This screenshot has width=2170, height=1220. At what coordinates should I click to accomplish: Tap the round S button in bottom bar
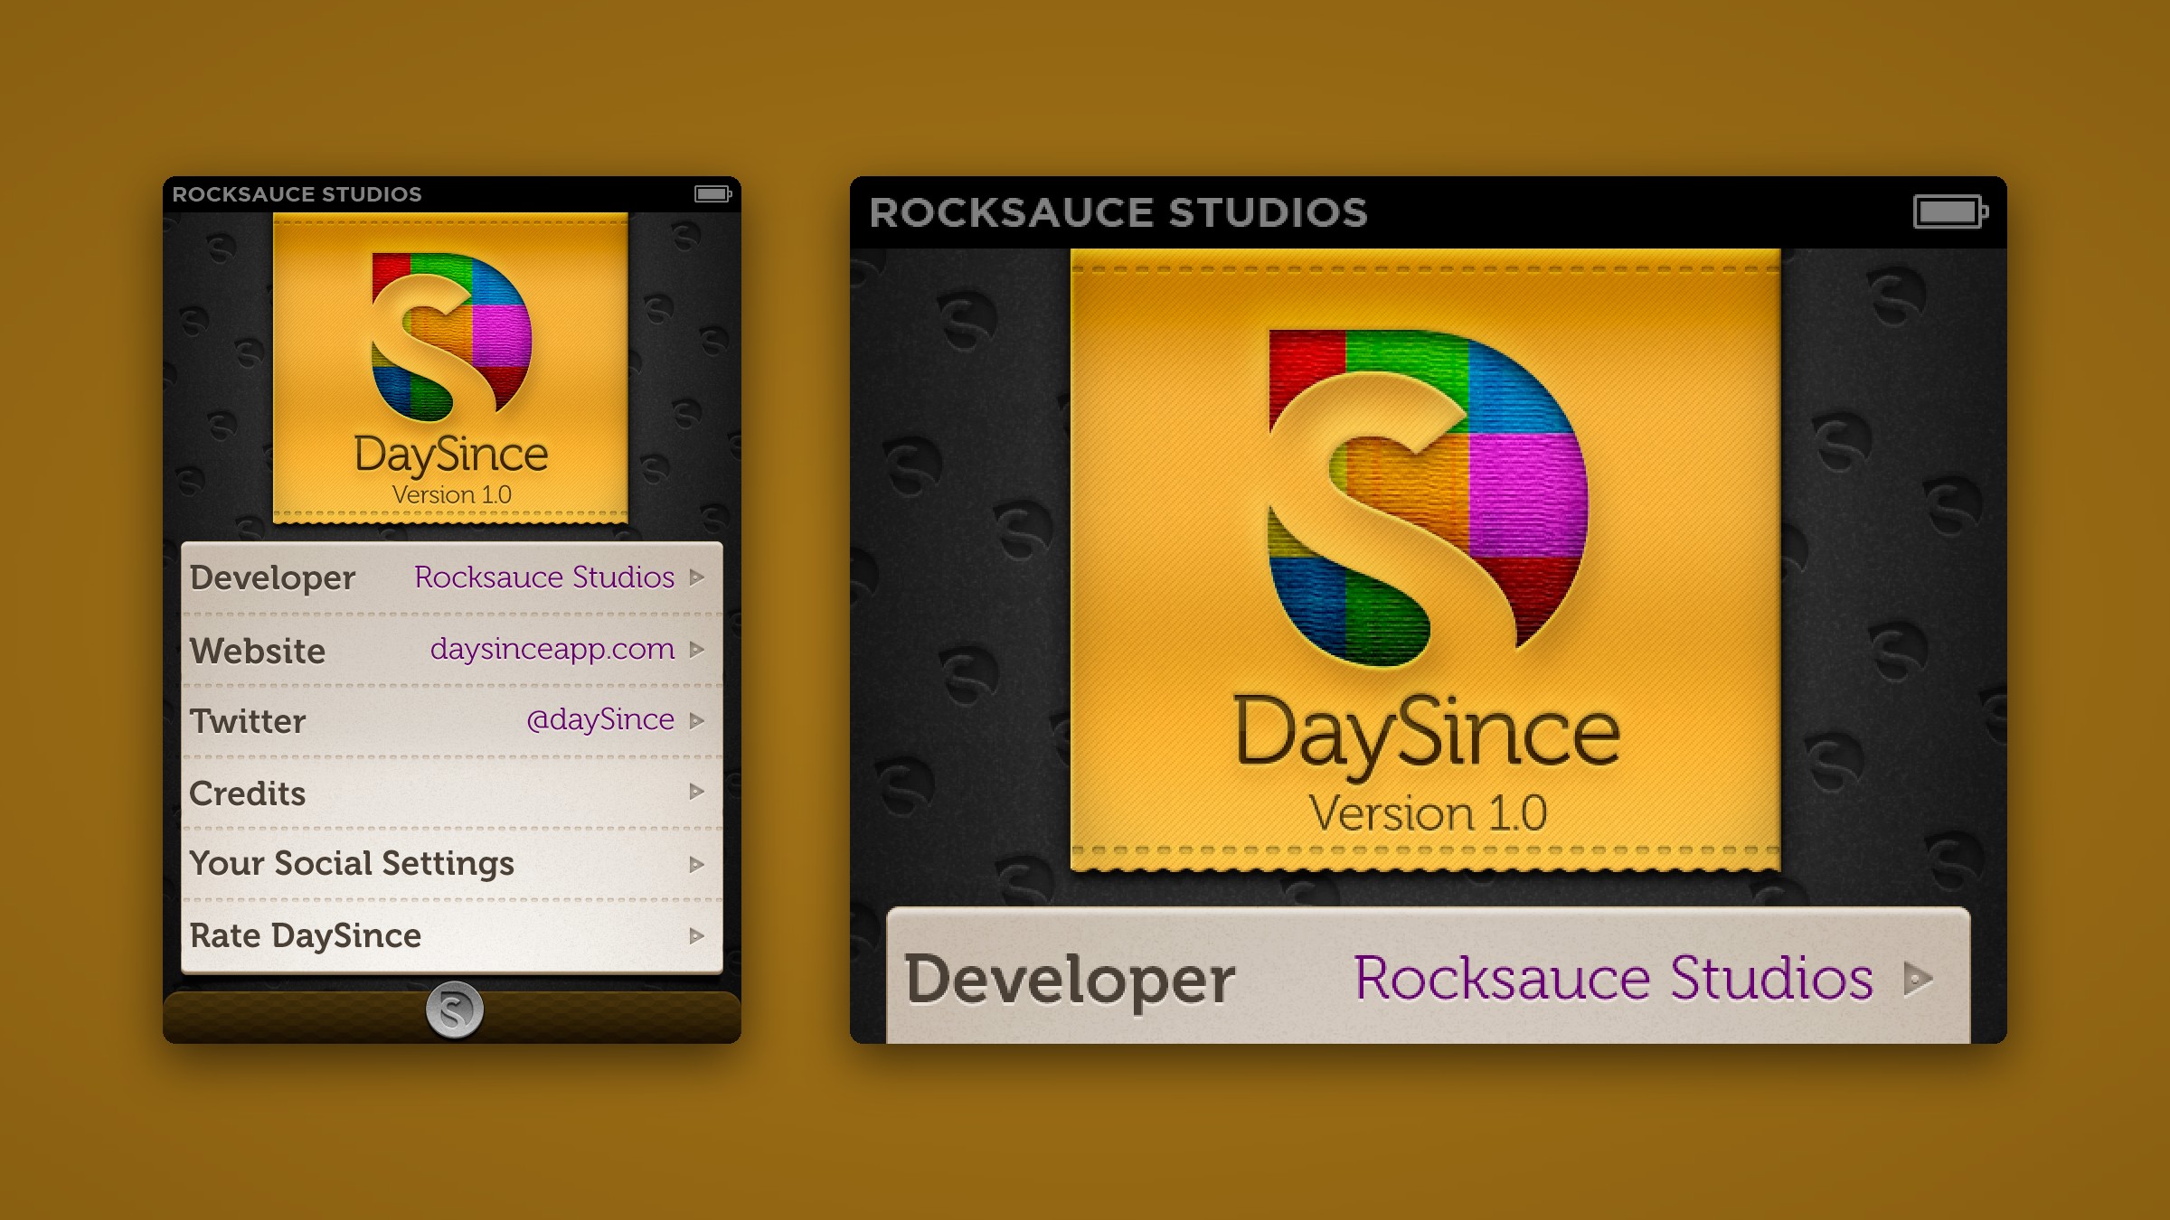click(x=454, y=1009)
